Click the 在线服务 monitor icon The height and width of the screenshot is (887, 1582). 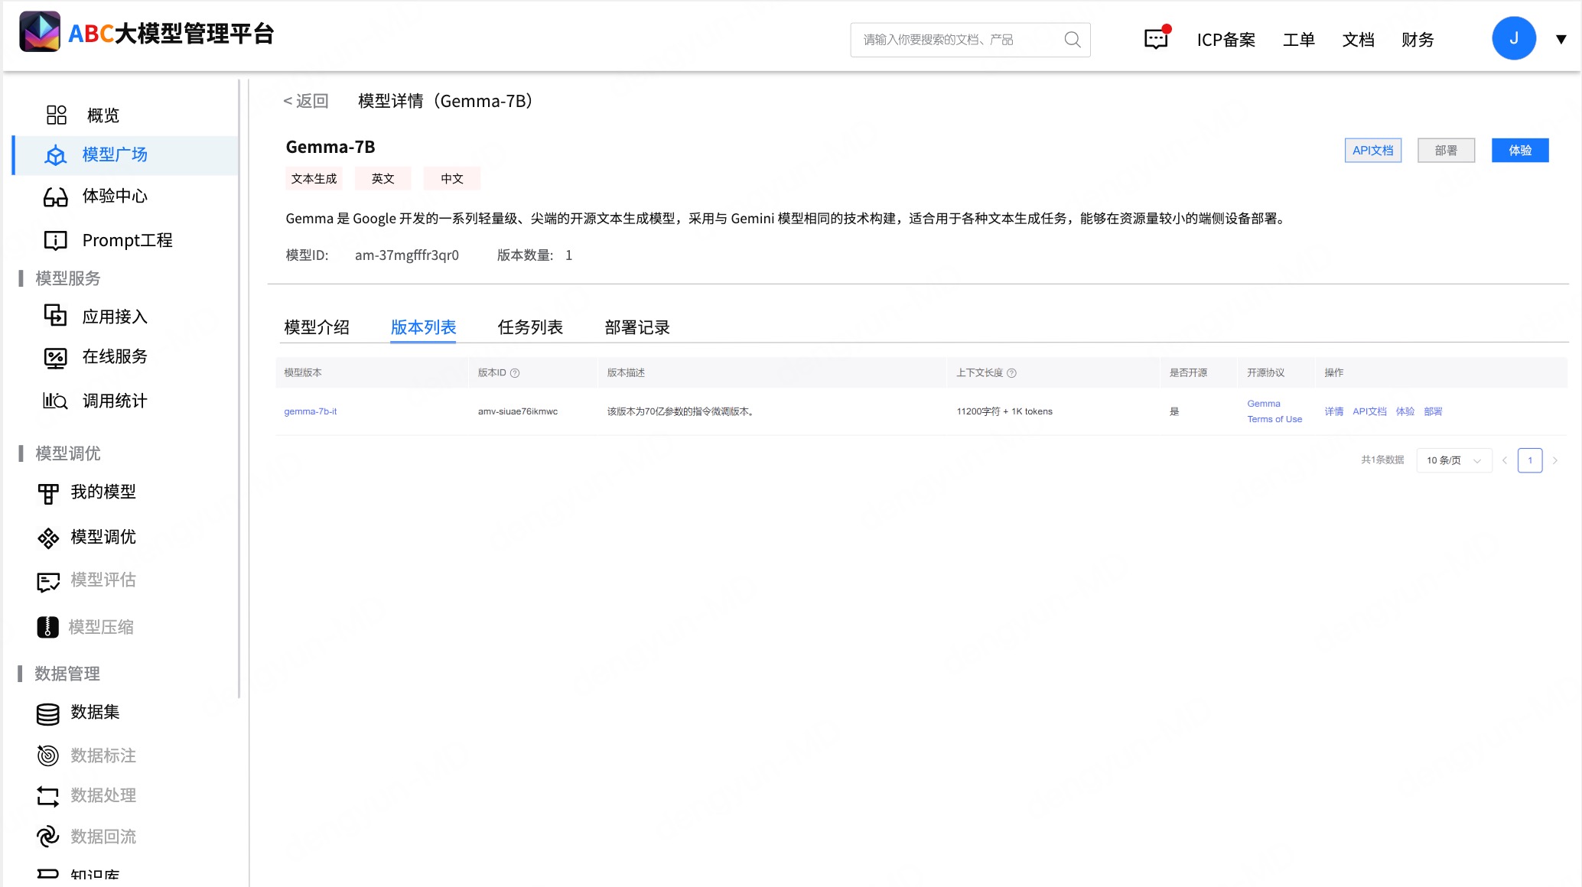pyautogui.click(x=55, y=357)
